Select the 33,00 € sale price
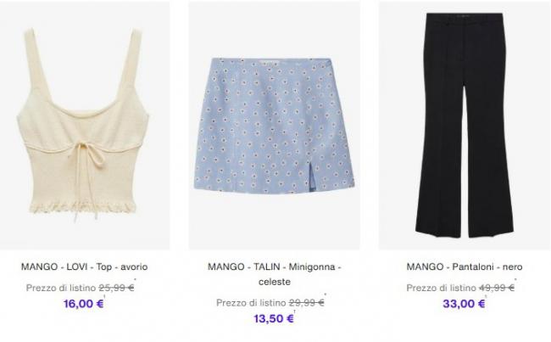The height and width of the screenshot is (342, 551). 464,303
